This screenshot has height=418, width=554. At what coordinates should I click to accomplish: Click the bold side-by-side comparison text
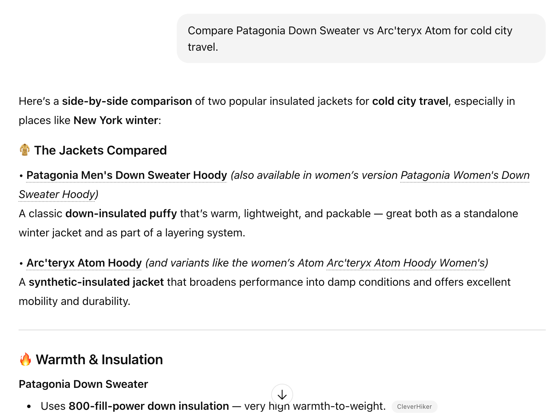click(127, 101)
